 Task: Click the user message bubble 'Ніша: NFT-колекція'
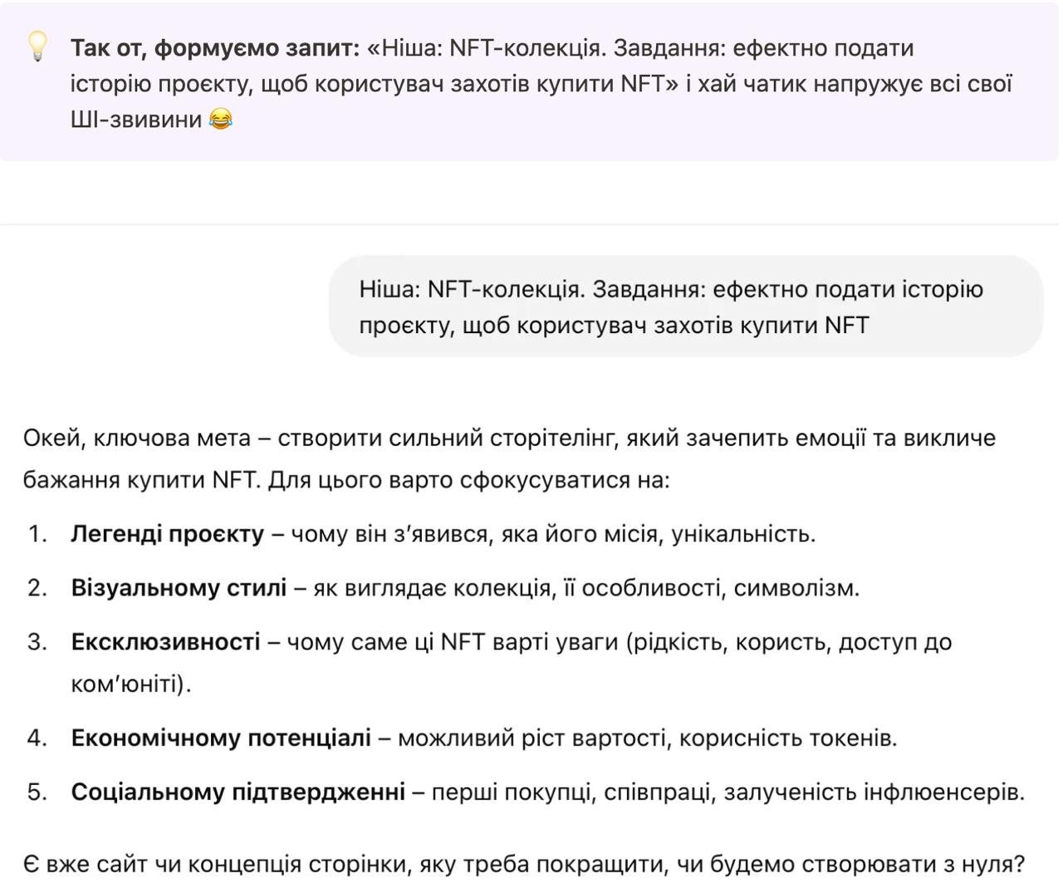pyautogui.click(x=686, y=307)
